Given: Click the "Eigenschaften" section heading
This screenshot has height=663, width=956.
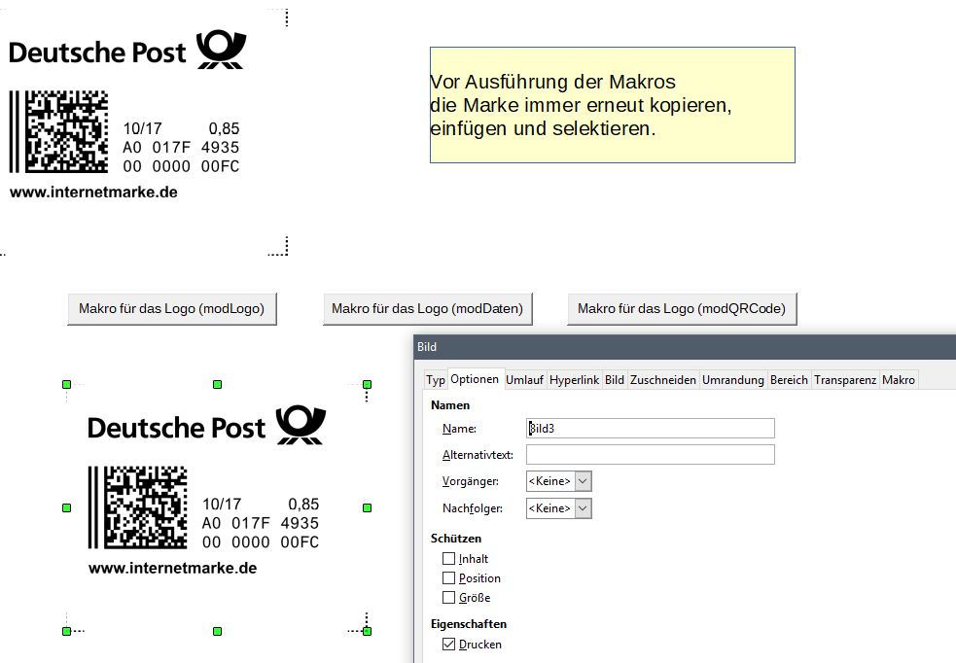Looking at the screenshot, I should [x=468, y=624].
